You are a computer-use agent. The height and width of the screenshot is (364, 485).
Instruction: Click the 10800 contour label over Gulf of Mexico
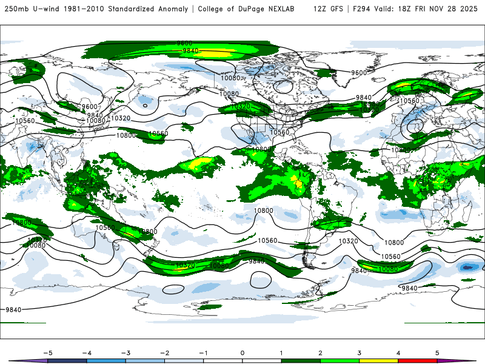coord(261,149)
